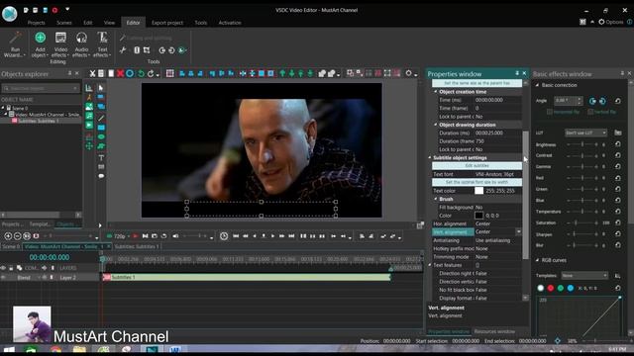
Task: Click the green move-up-one-layer arrow
Action: [x=282, y=73]
